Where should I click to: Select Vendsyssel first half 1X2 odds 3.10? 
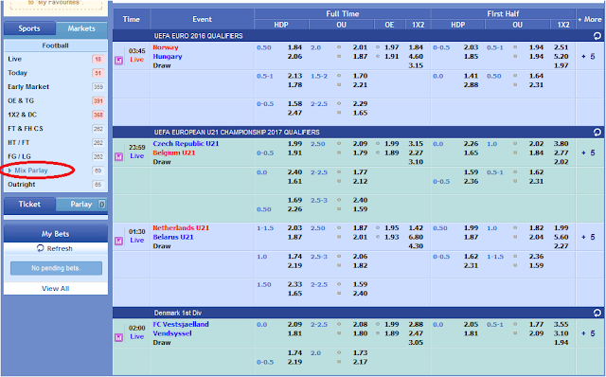[x=561, y=333]
